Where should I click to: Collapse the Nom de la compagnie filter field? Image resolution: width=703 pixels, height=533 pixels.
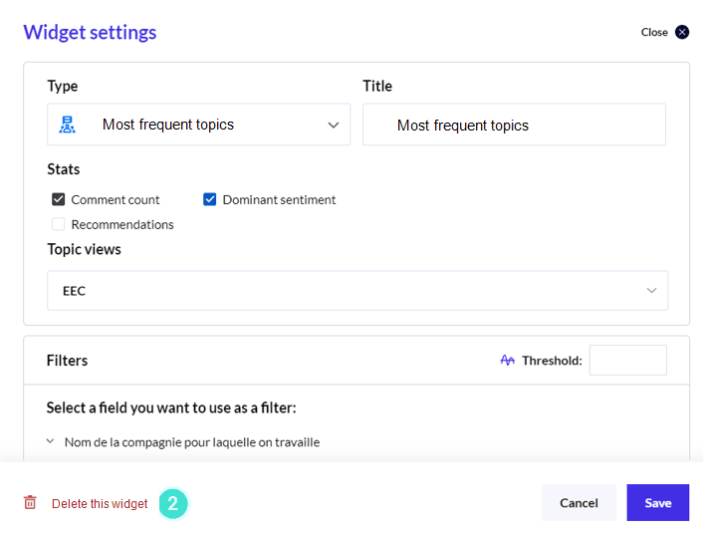[x=50, y=441]
